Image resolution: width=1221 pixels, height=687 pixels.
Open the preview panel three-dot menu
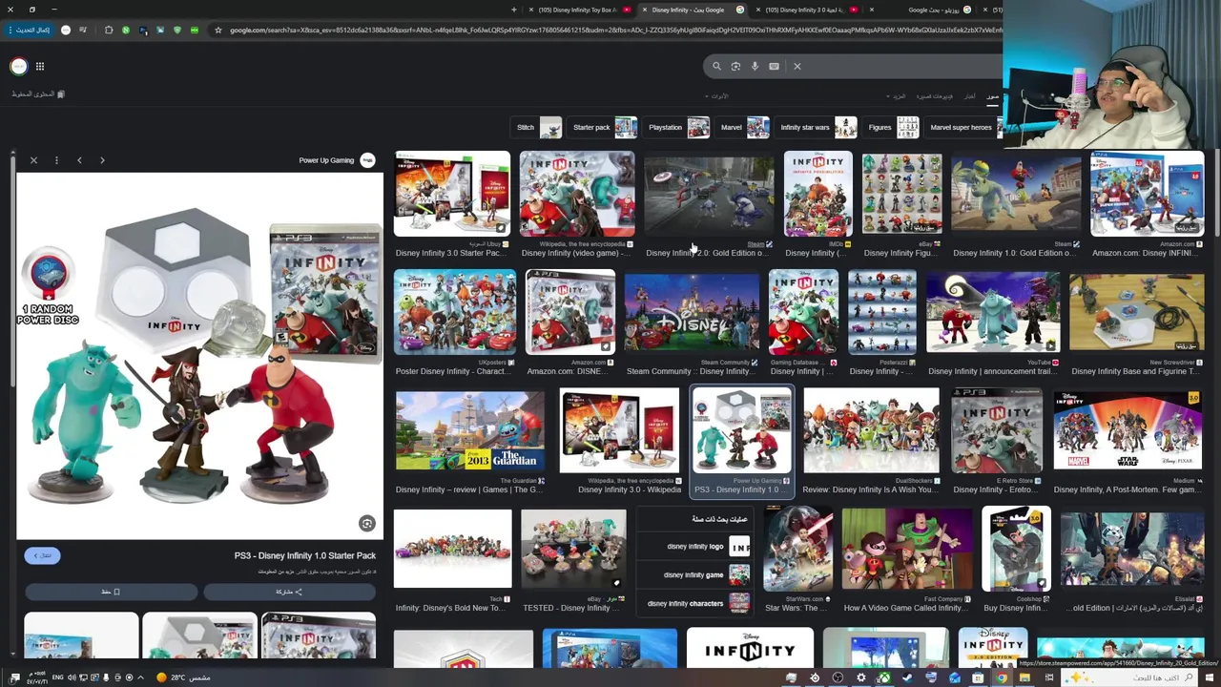(x=56, y=160)
